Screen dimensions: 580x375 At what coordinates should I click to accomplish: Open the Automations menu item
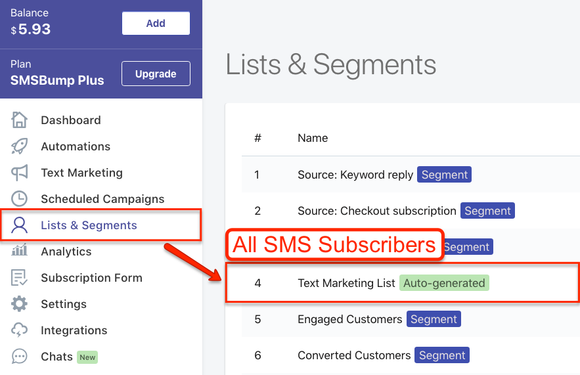click(76, 146)
